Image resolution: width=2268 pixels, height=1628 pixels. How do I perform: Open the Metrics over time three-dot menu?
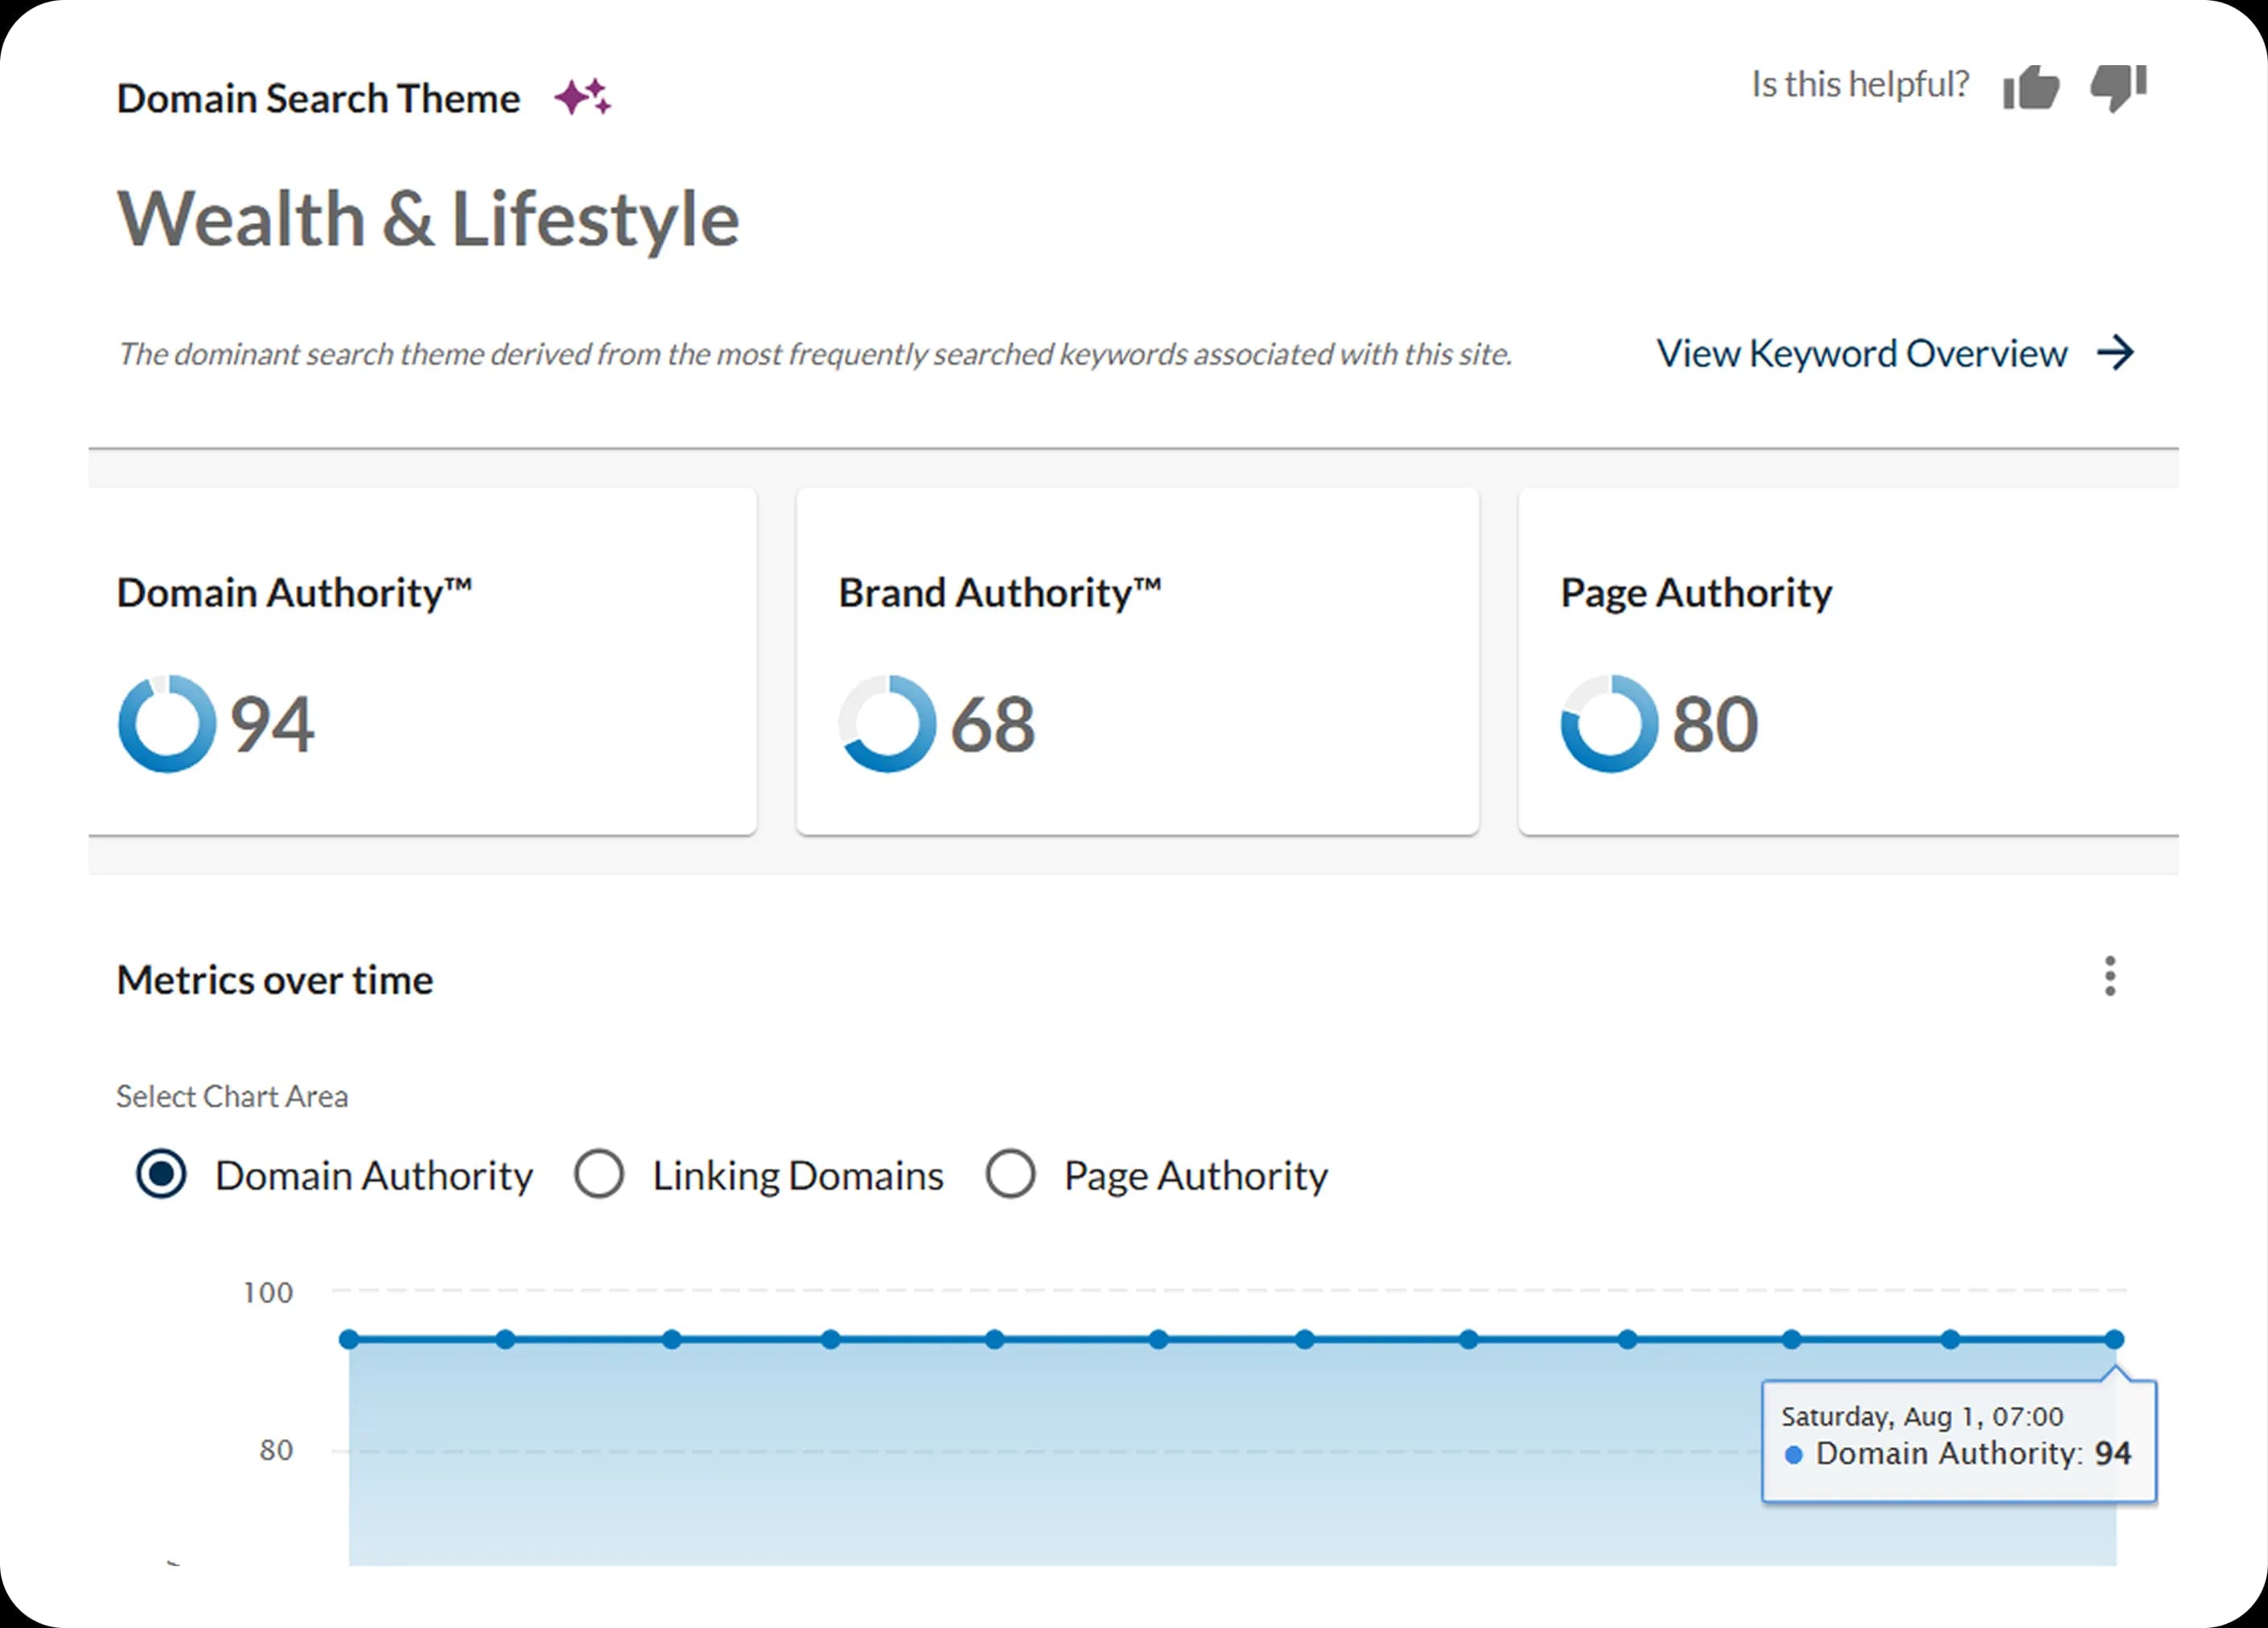point(2109,976)
